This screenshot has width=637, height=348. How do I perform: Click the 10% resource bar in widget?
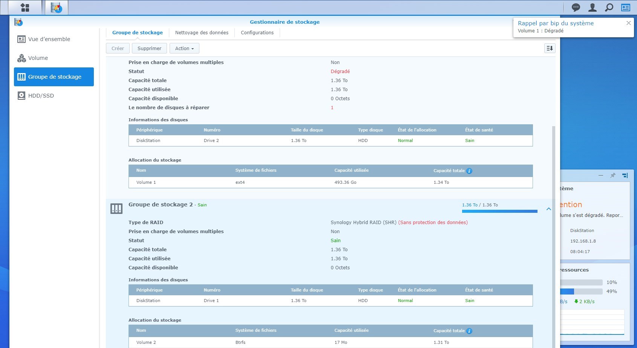[x=581, y=282]
